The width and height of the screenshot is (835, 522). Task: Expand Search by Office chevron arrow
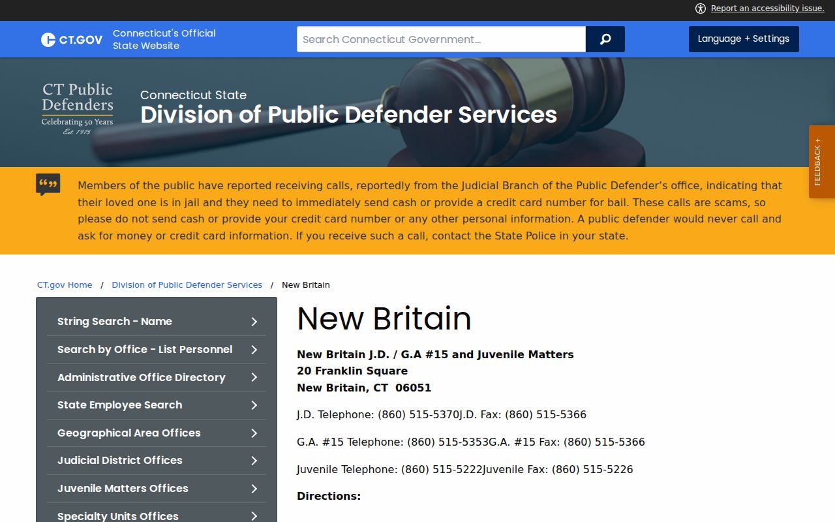(x=254, y=350)
